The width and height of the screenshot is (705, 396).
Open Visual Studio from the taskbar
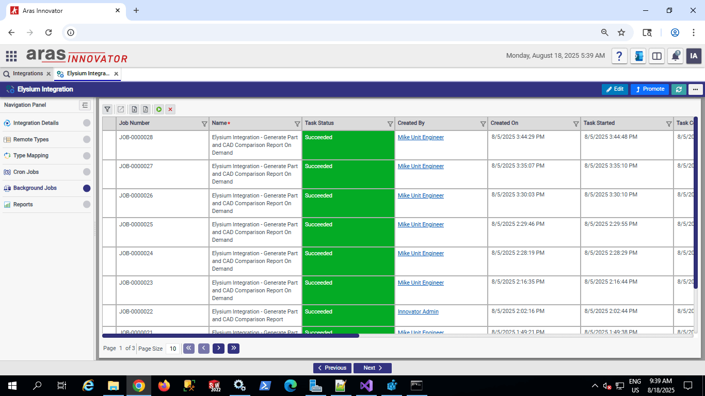click(366, 386)
